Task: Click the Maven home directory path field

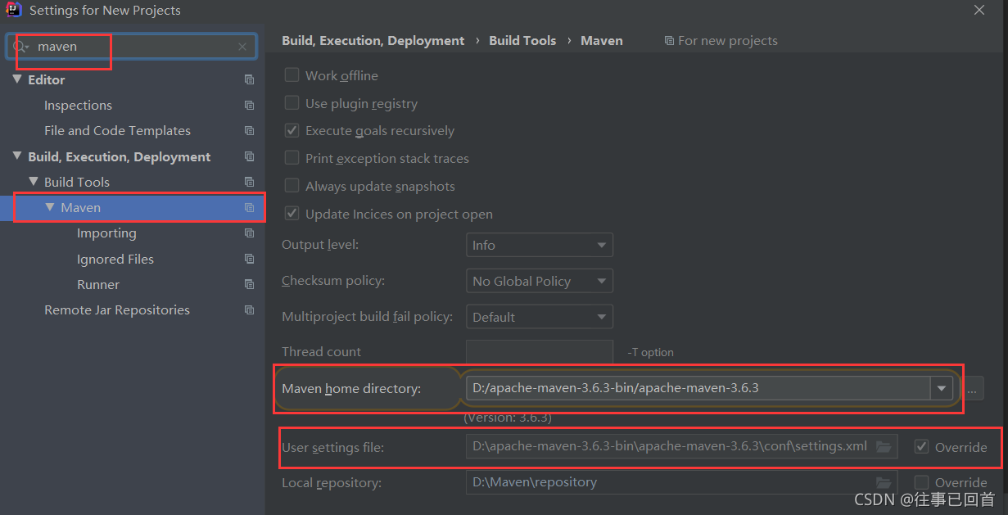Action: 698,388
